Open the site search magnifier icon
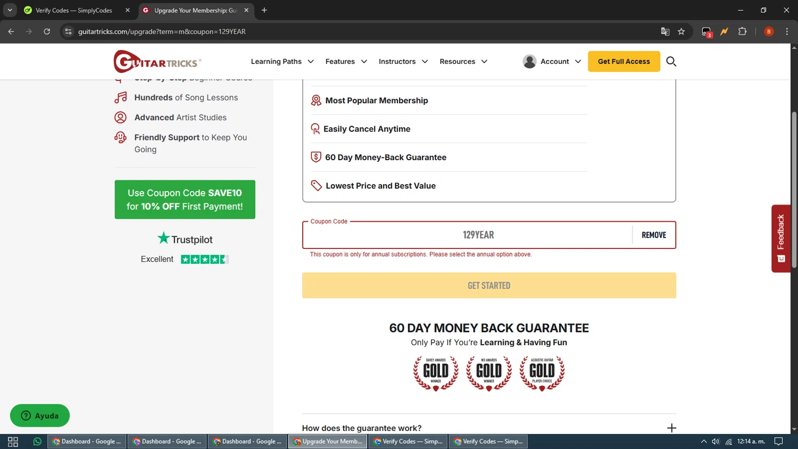 point(671,62)
